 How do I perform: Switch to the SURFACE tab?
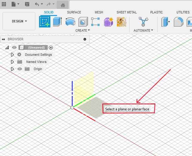tap(74, 12)
